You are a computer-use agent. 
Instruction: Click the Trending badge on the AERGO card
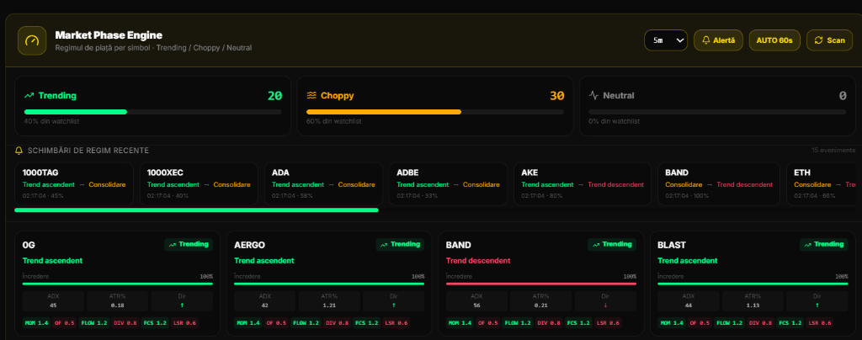(x=400, y=244)
